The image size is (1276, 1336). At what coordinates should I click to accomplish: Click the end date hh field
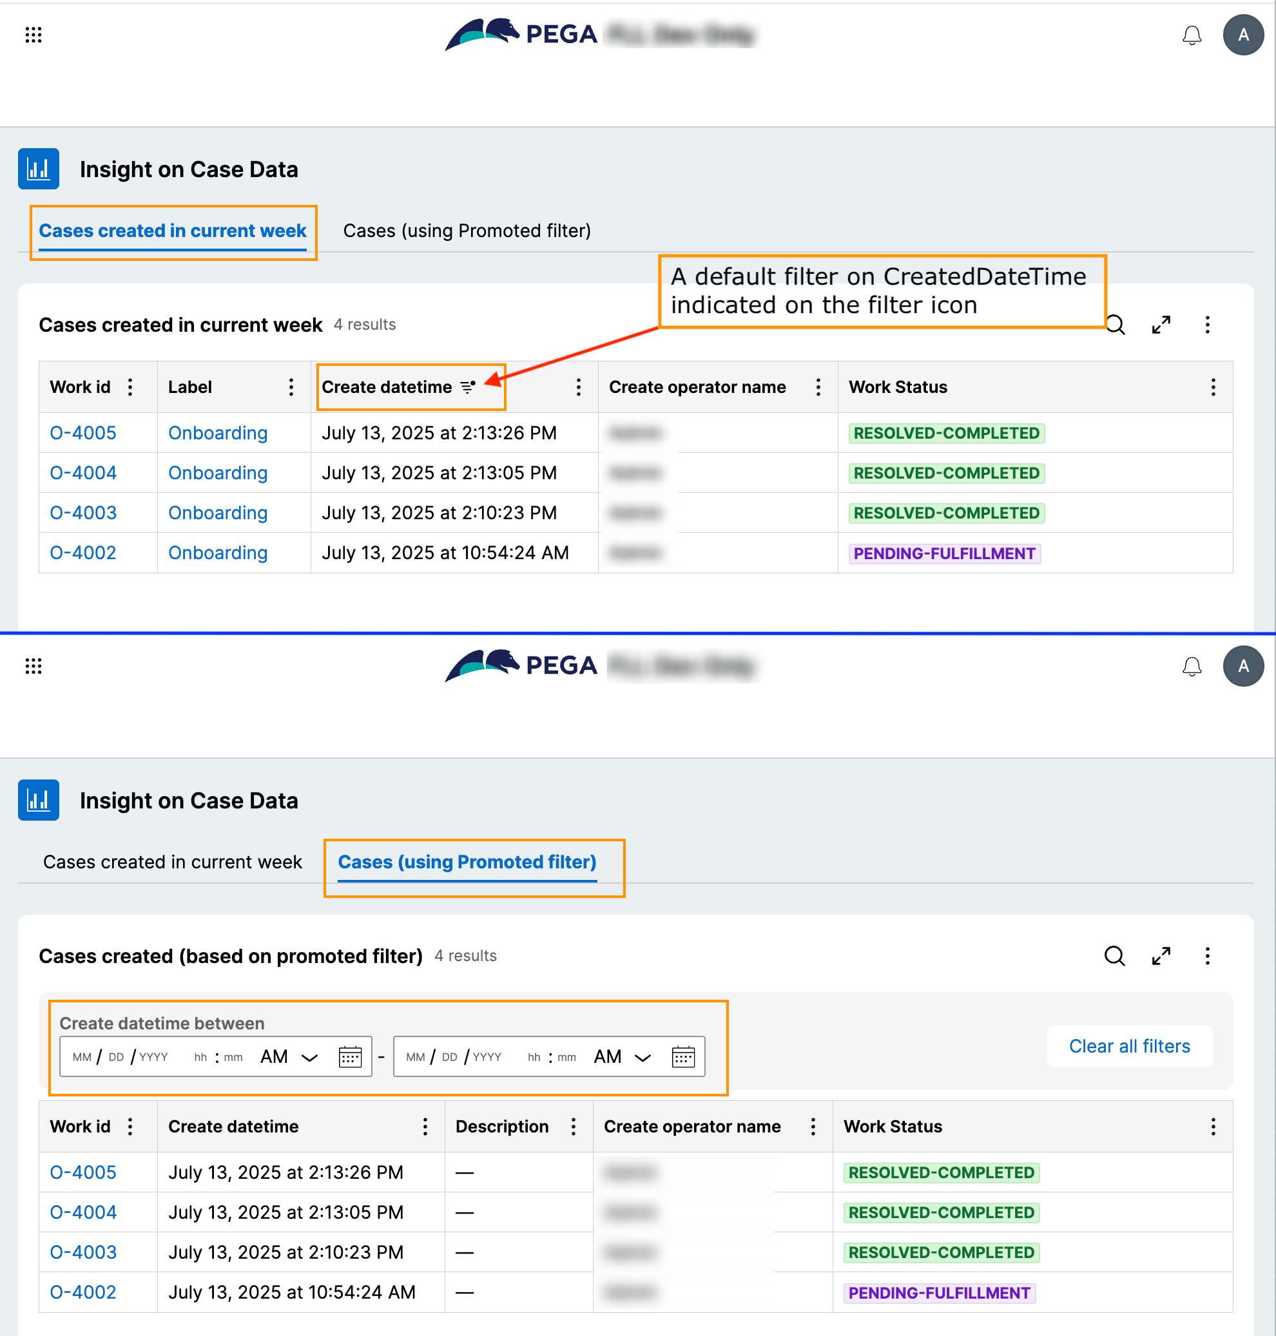534,1056
